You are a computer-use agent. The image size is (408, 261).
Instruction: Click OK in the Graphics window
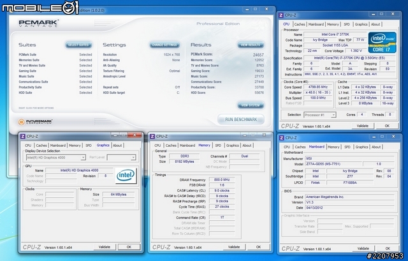click(x=129, y=247)
